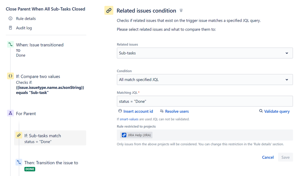Expand the Condition All match specified JQL dropdown
The height and width of the screenshot is (176, 303).
point(205,80)
